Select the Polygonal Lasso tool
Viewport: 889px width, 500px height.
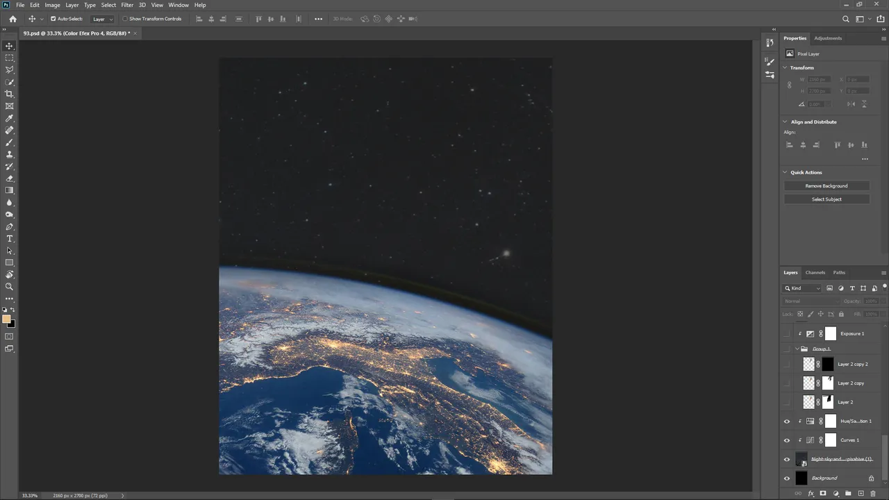click(x=10, y=69)
